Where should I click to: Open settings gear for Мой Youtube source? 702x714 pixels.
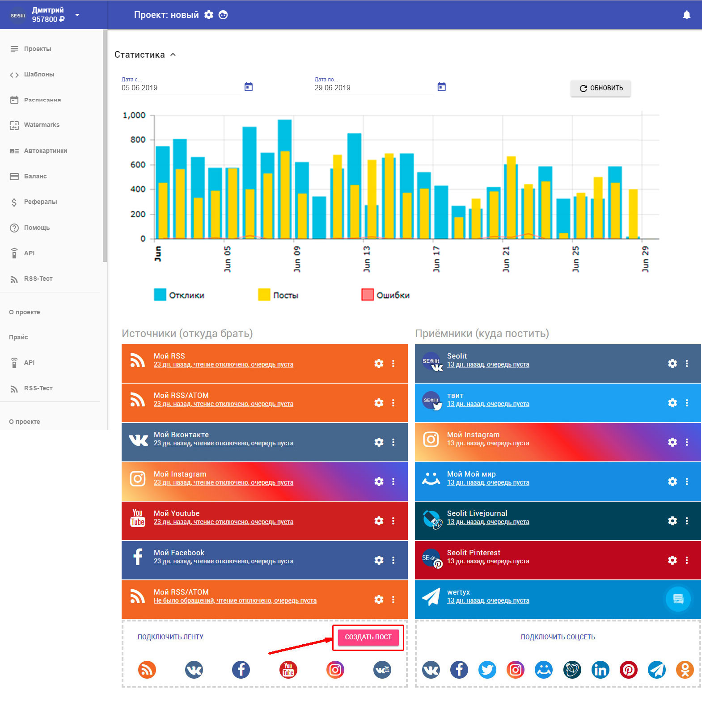tap(379, 521)
